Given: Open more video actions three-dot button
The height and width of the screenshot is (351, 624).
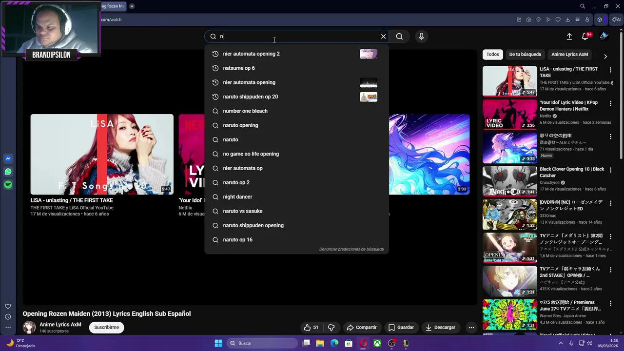Looking at the screenshot, I should point(471,328).
